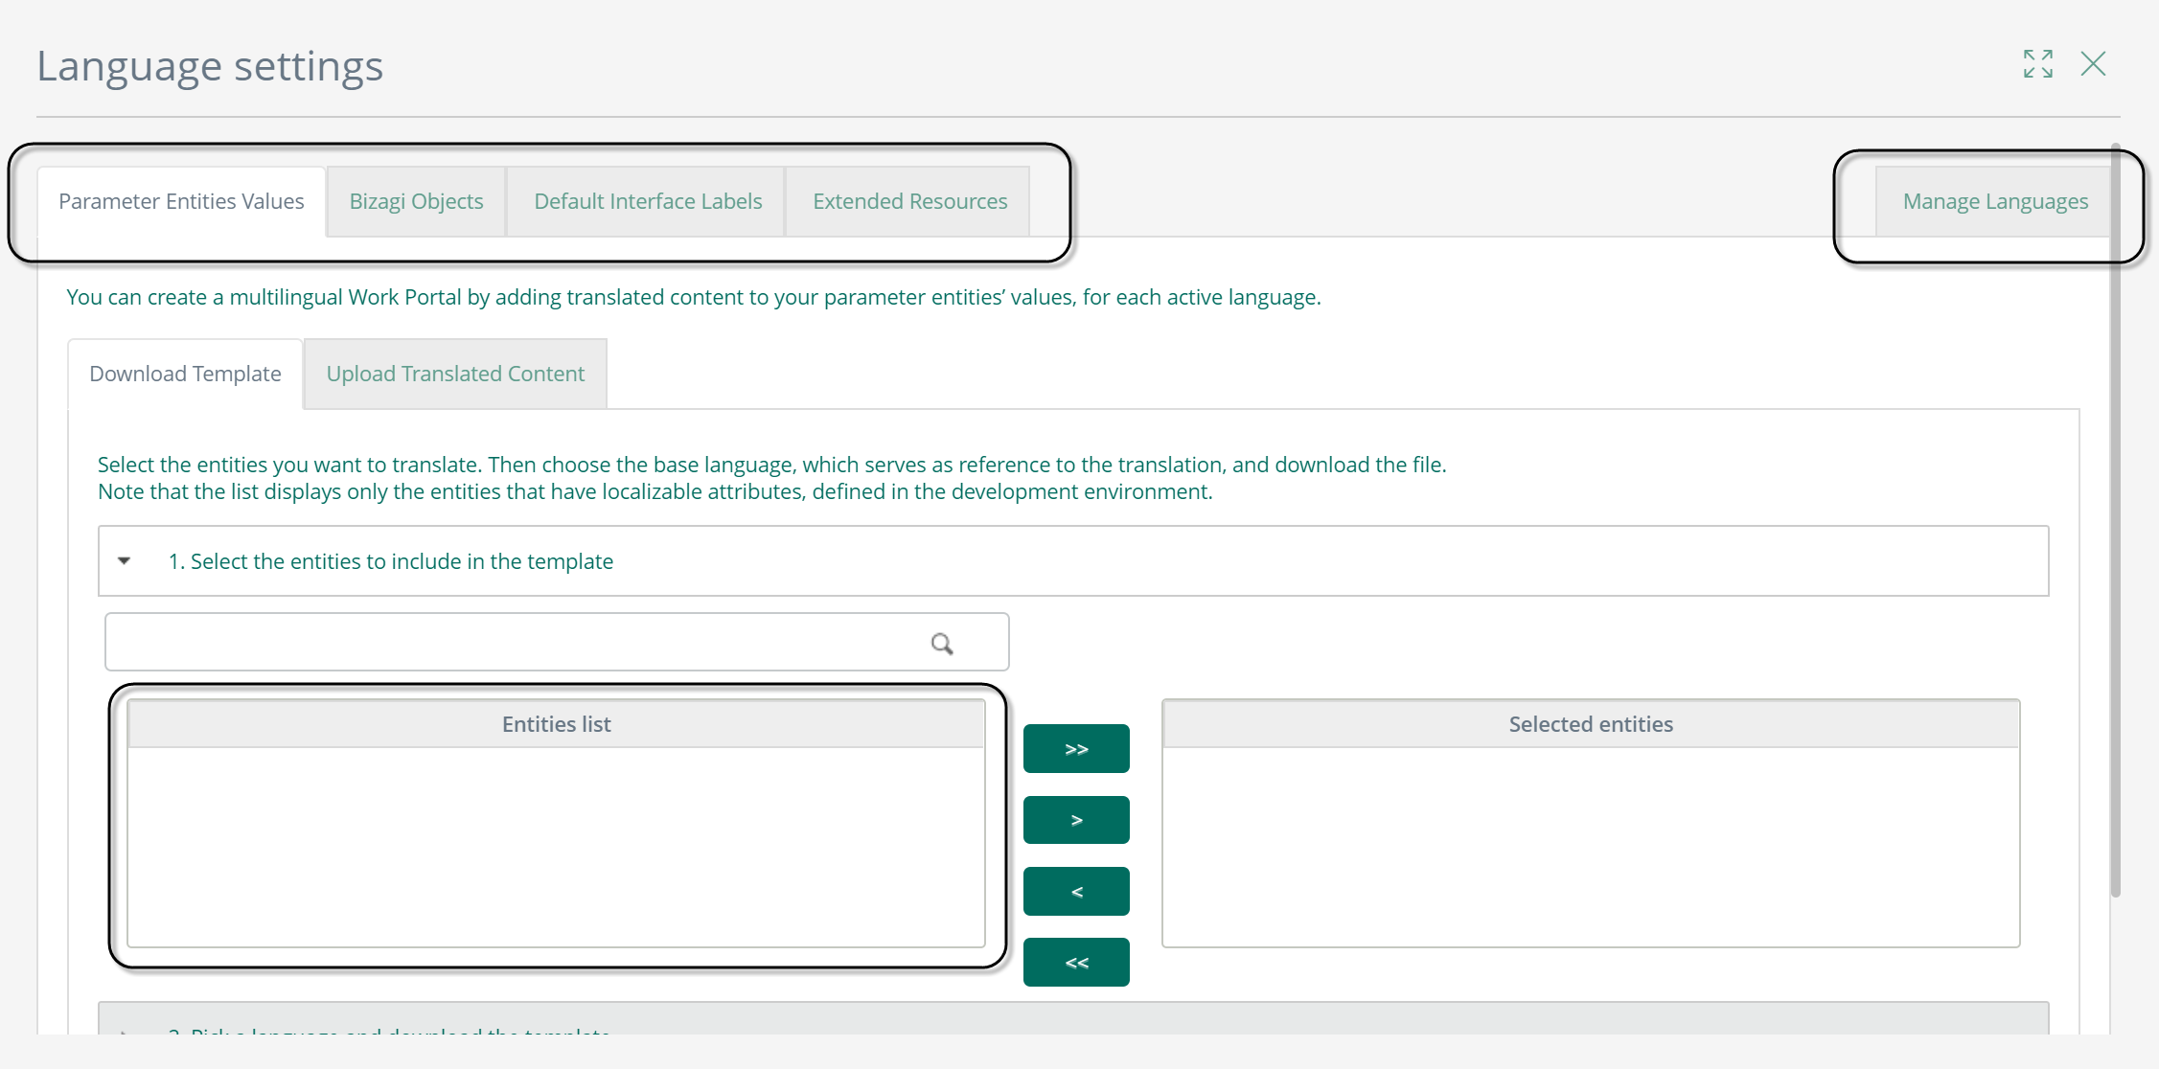Click the move-selected-left (<) transfer icon
Image resolution: width=2159 pixels, height=1069 pixels.
click(1075, 892)
